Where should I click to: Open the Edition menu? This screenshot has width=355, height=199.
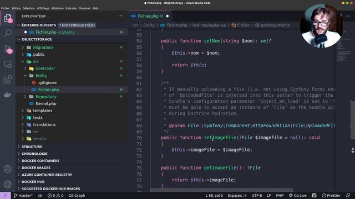(16, 8)
